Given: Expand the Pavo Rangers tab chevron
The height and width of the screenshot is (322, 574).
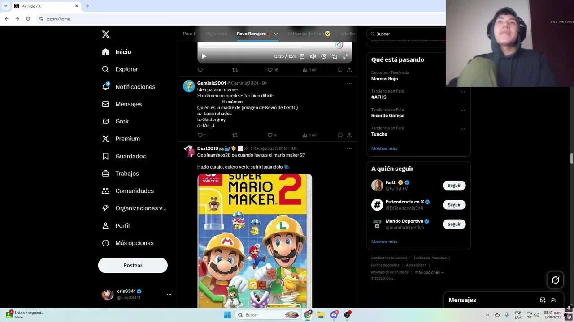Looking at the screenshot, I should [x=276, y=34].
